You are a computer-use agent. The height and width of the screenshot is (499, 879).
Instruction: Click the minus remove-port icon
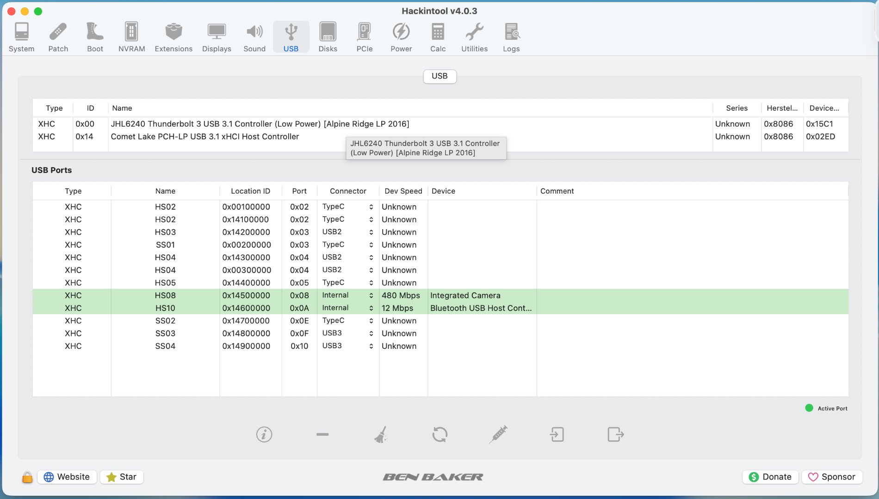point(322,434)
